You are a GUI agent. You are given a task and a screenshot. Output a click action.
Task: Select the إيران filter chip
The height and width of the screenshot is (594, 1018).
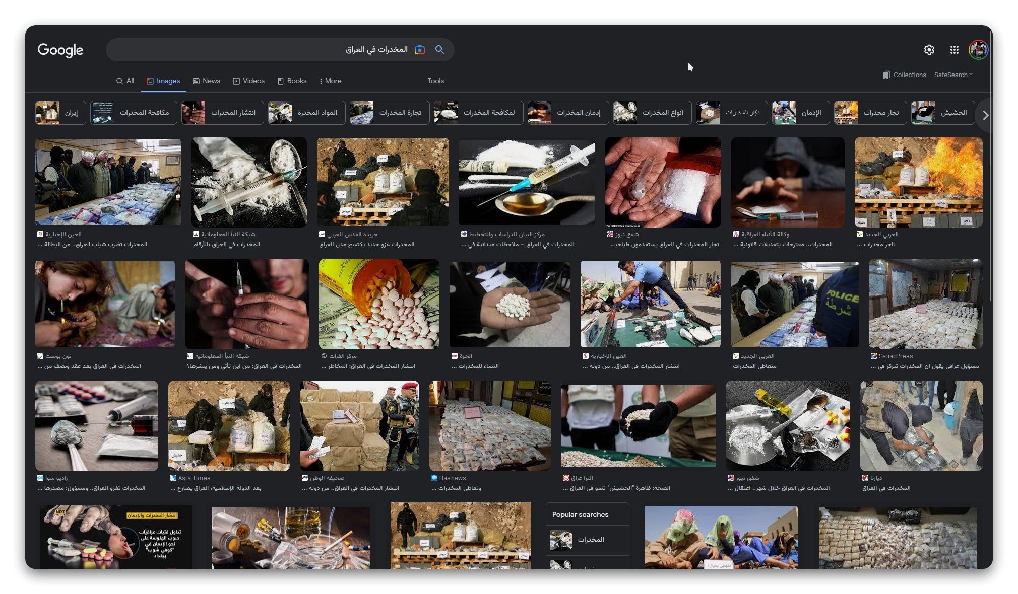point(60,113)
